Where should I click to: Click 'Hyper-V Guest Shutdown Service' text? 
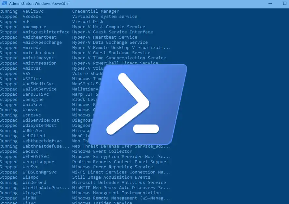point(111,53)
